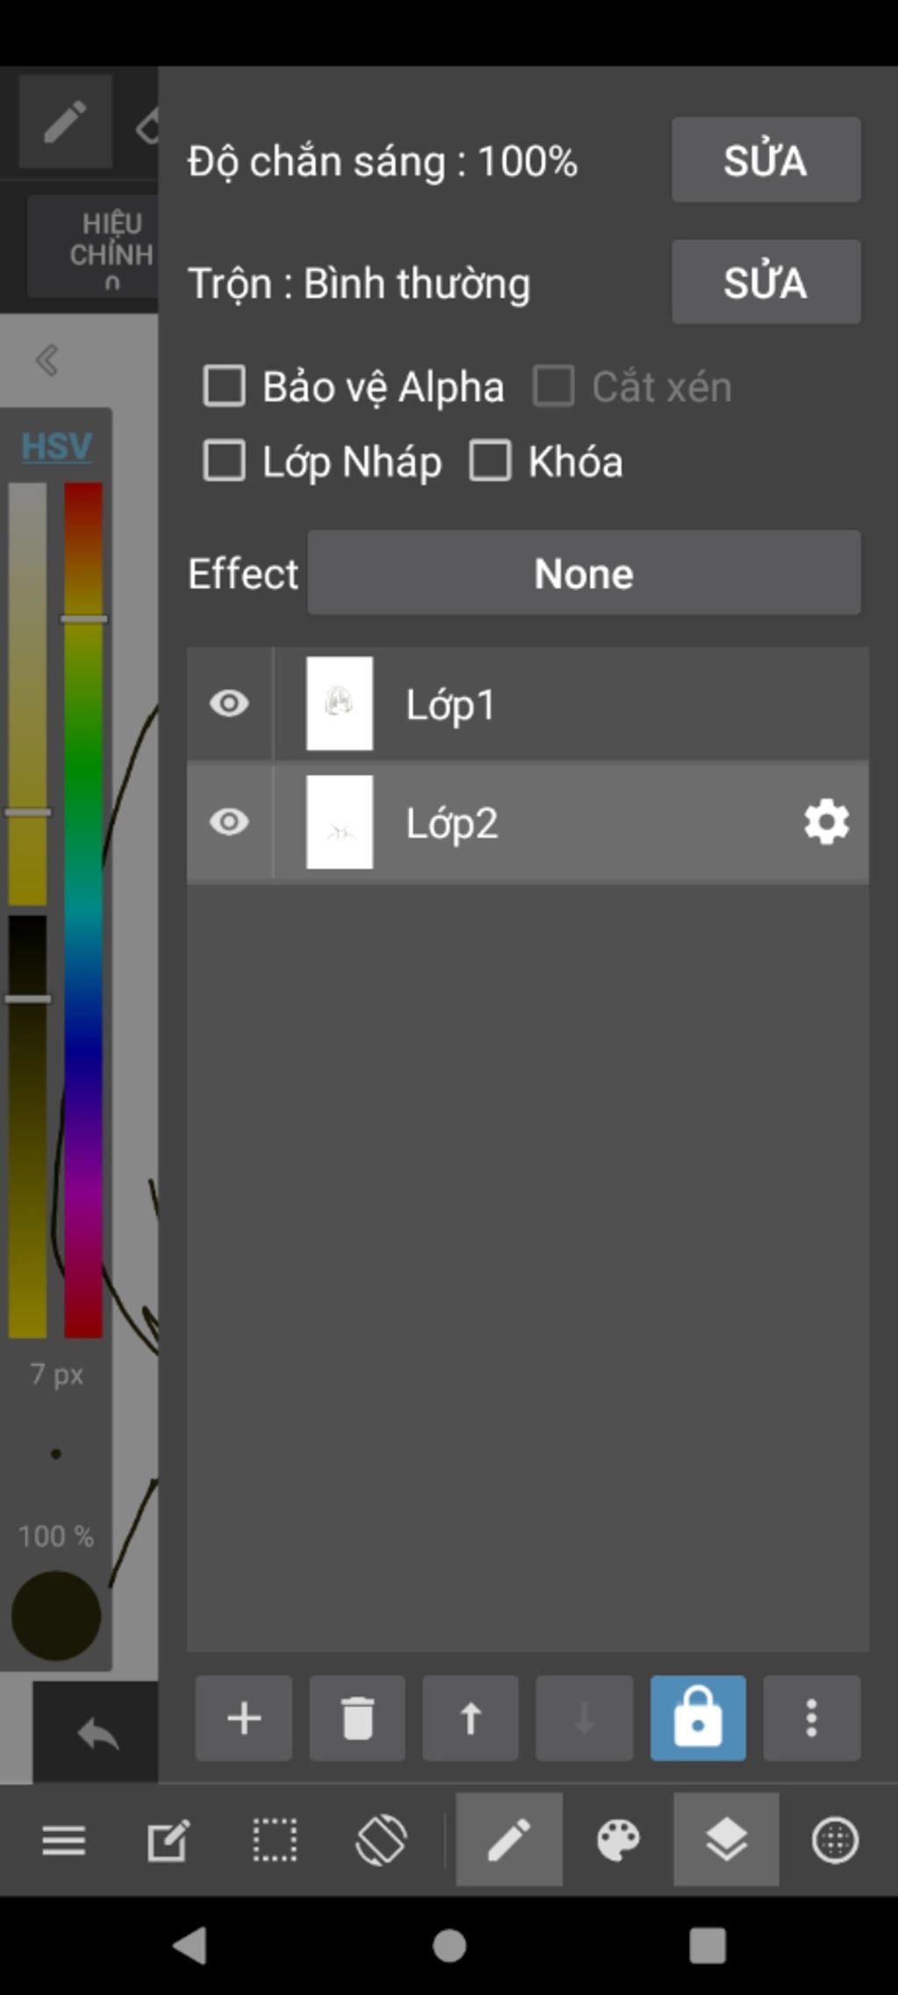Open the Effect None dropdown

coord(584,574)
